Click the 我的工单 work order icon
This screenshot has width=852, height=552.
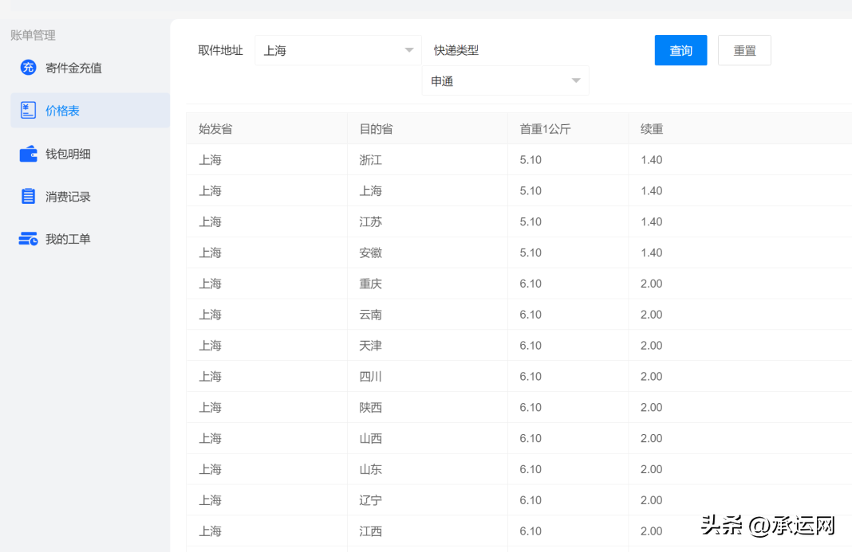29,239
